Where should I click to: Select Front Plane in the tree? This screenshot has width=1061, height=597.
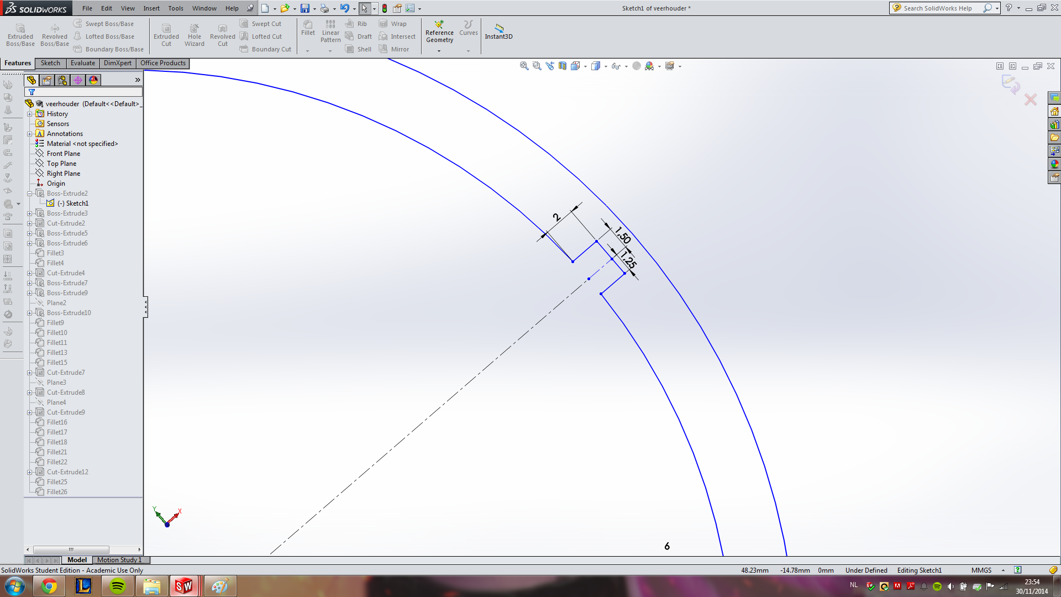pos(64,154)
